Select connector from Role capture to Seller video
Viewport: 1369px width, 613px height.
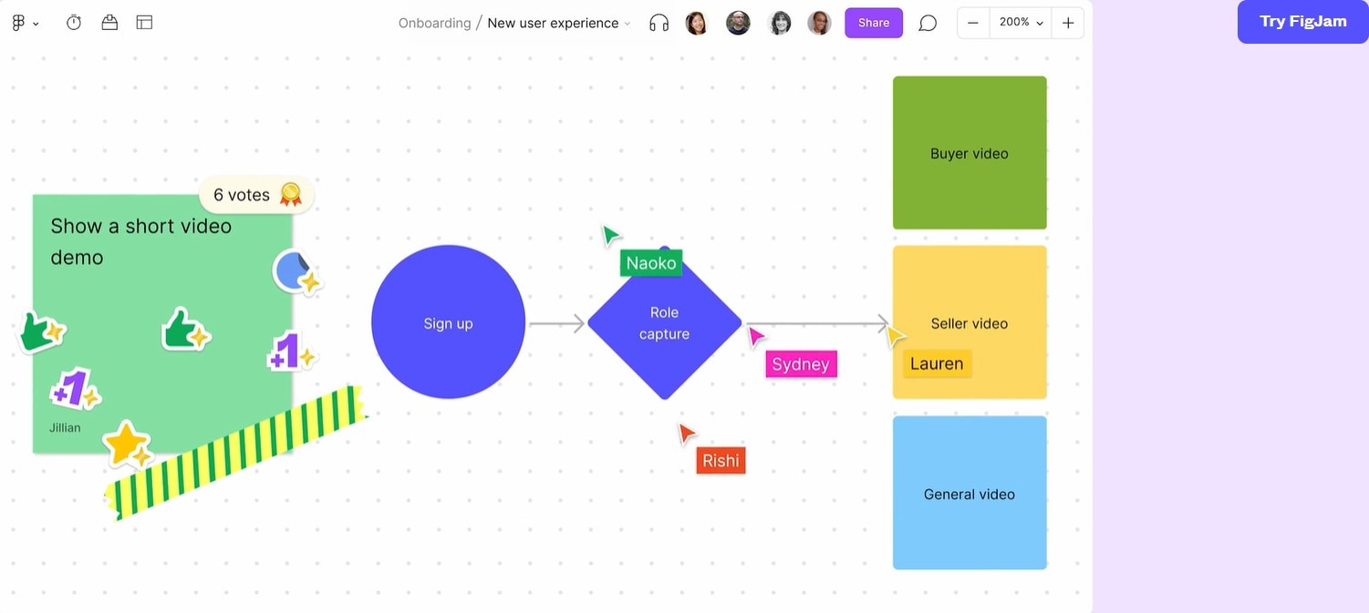[x=818, y=323]
